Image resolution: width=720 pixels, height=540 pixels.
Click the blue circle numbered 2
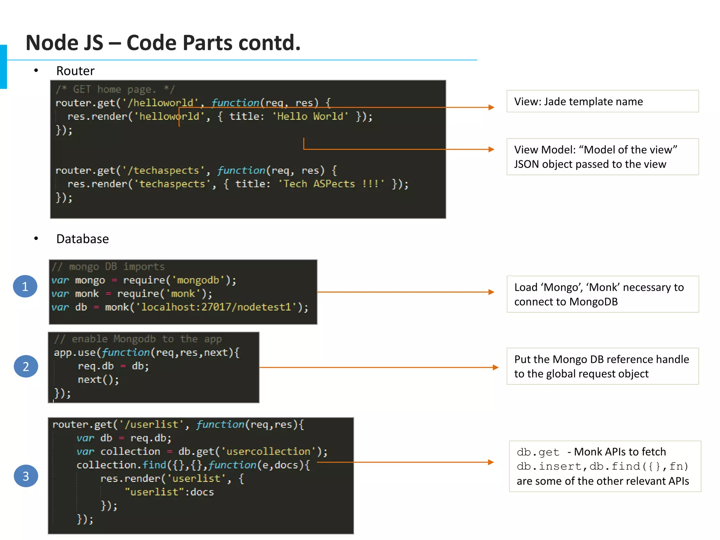tap(26, 366)
